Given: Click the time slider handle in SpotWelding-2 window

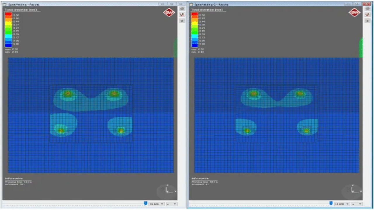Looking at the screenshot, I should point(331,203).
